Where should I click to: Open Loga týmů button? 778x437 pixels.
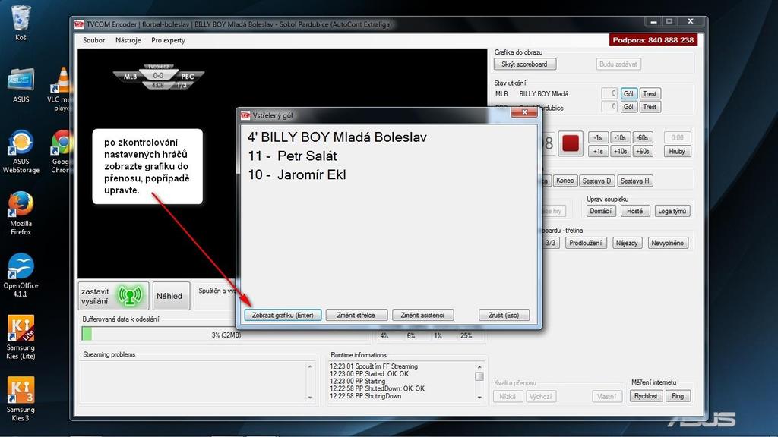tap(672, 211)
